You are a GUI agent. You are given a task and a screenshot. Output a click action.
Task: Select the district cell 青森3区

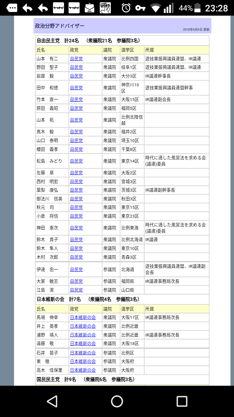click(x=132, y=257)
